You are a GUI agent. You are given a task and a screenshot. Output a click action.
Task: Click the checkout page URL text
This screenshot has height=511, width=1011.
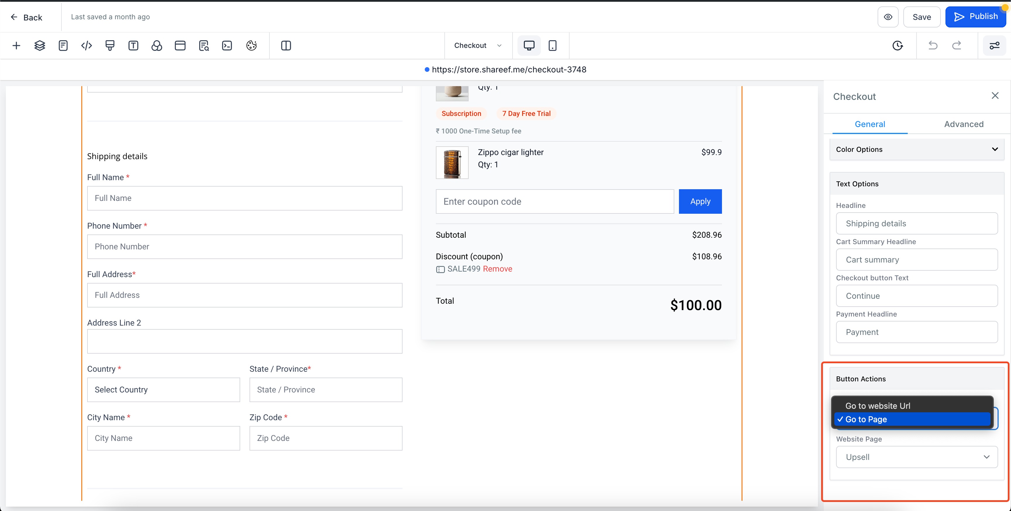coord(509,69)
